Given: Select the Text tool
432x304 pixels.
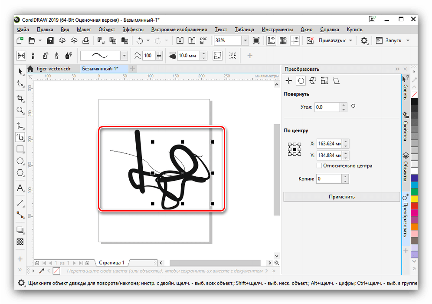Looking at the screenshot, I should [20, 188].
